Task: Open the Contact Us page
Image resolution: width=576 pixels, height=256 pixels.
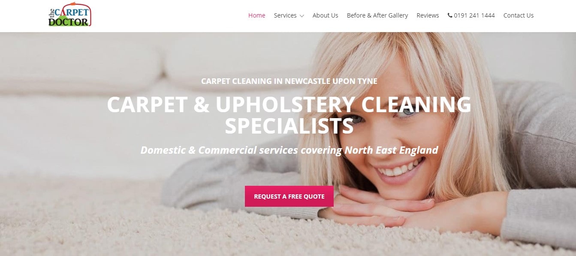Action: coord(519,15)
